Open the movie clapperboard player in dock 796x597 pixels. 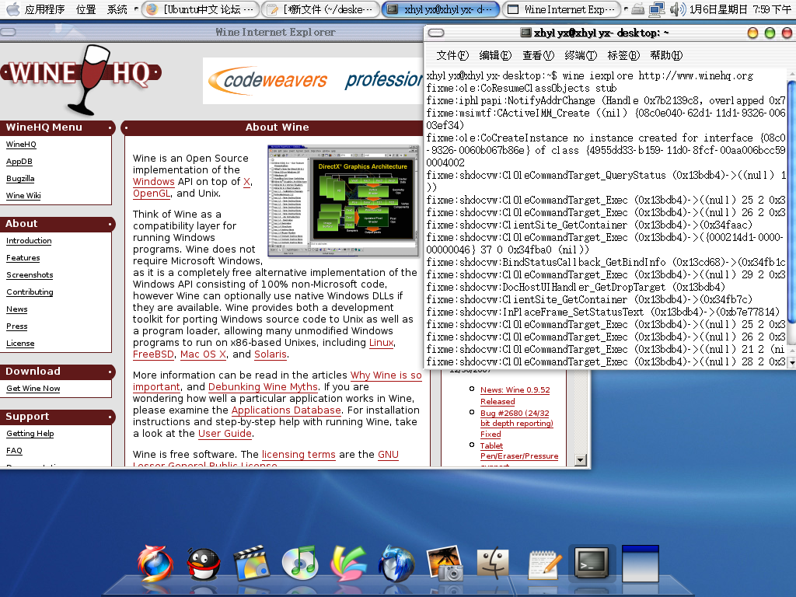click(252, 563)
